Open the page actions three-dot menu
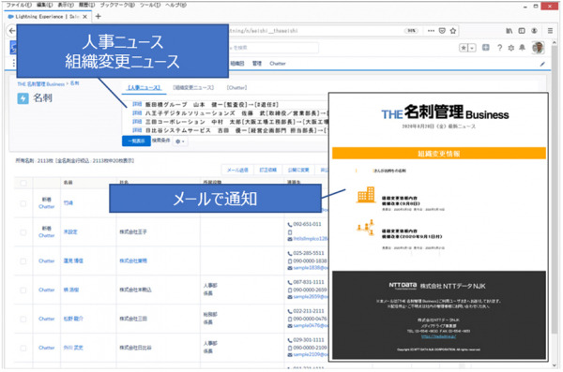This screenshot has width=563, height=372. point(431,31)
